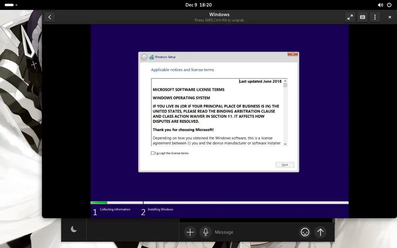397x248 pixels.
Task: Click 'Last updated June 2018' text
Action: click(261, 81)
